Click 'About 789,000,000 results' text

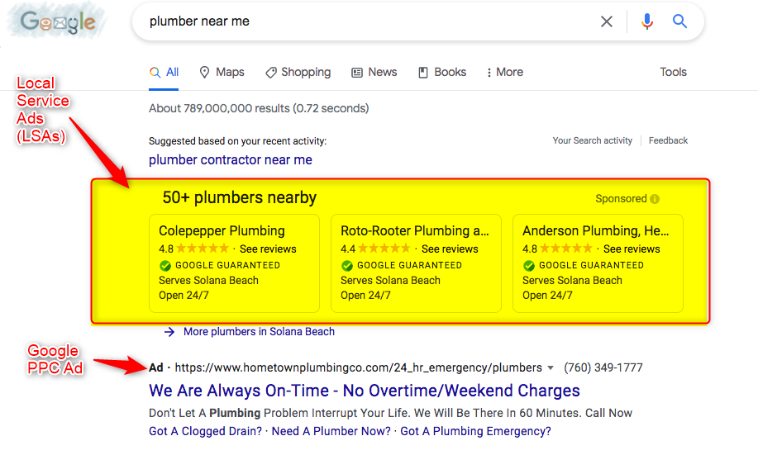[x=259, y=108]
